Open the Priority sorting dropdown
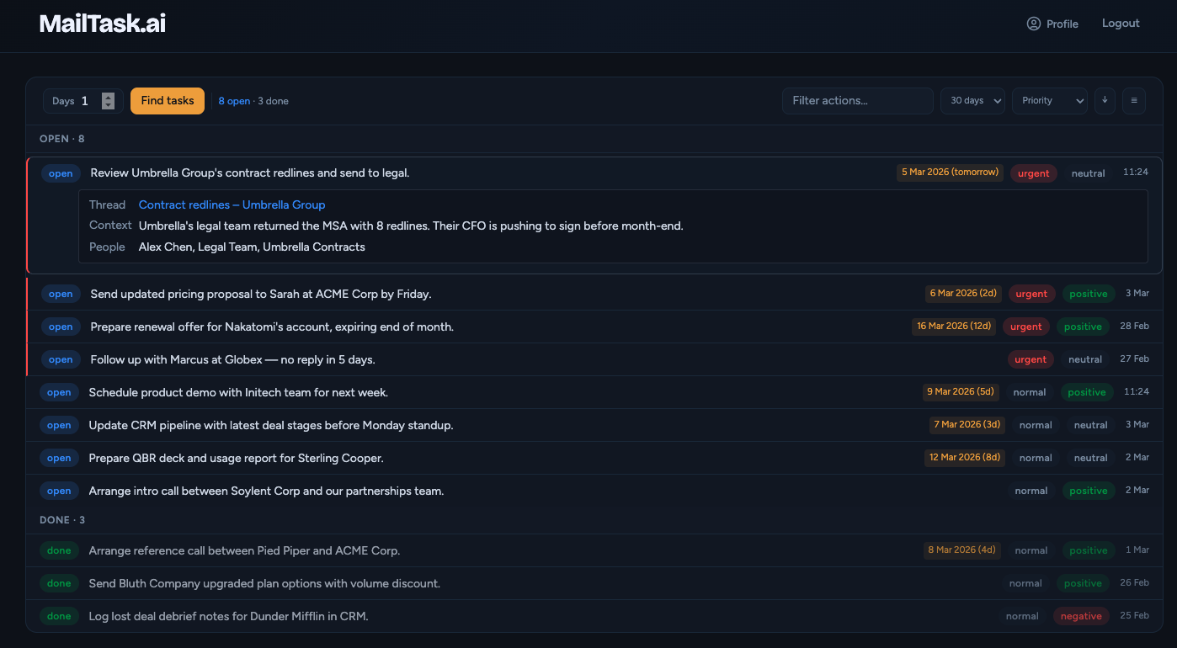 (1049, 100)
